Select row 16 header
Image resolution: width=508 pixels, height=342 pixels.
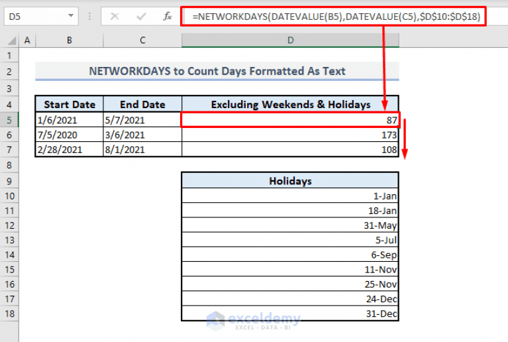[9, 284]
